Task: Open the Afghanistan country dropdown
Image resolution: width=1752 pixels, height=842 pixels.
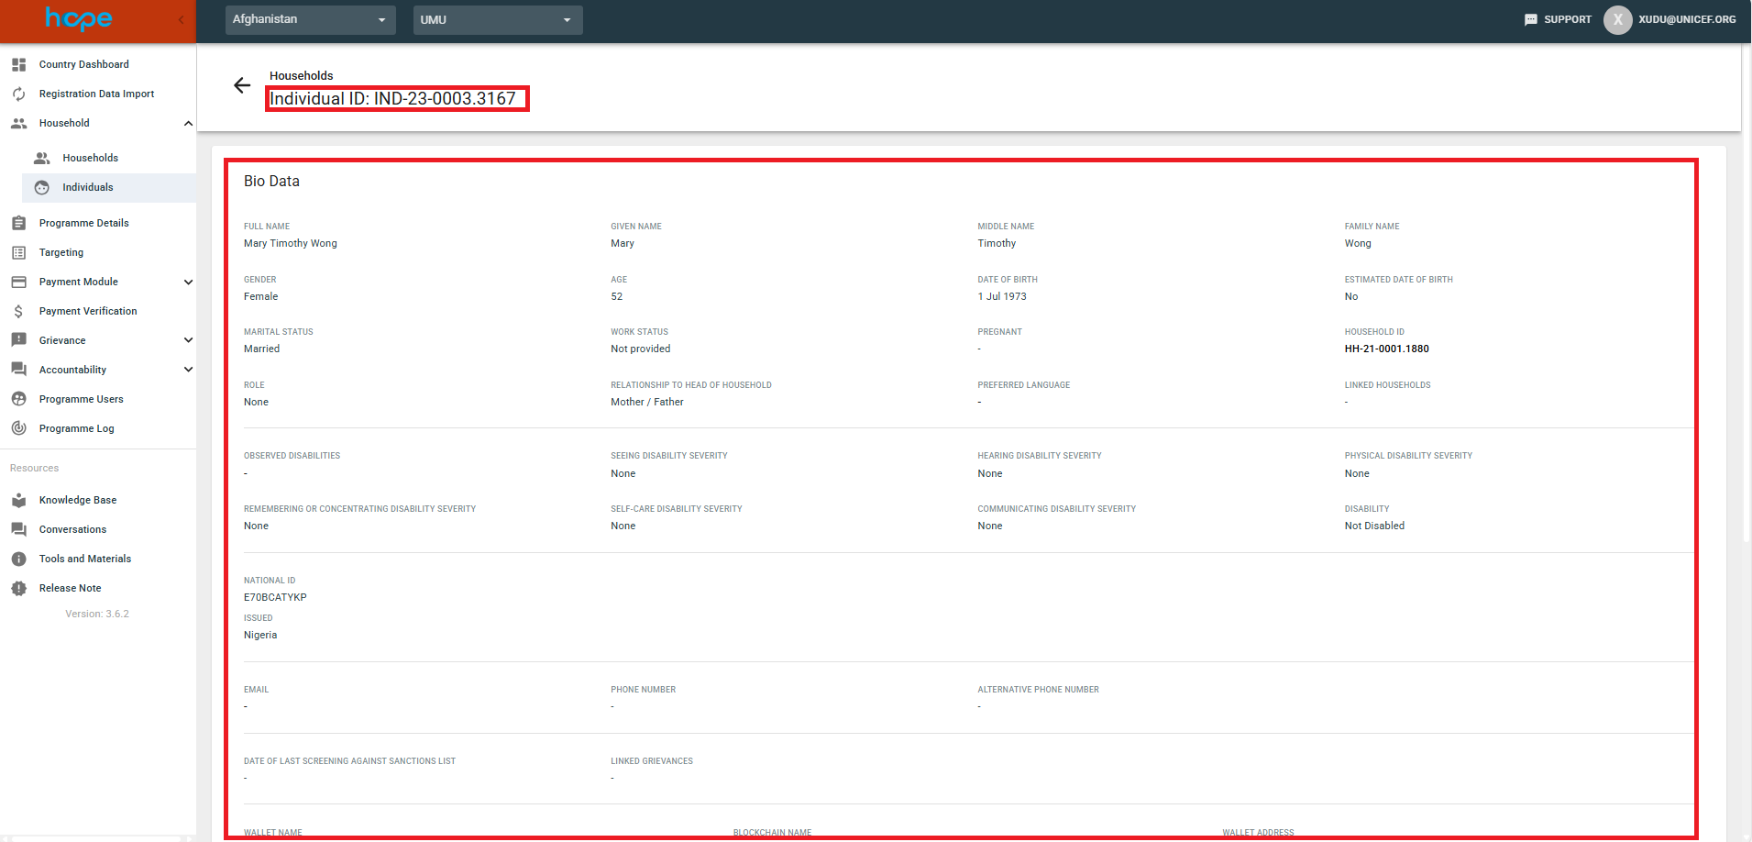Action: [x=310, y=19]
